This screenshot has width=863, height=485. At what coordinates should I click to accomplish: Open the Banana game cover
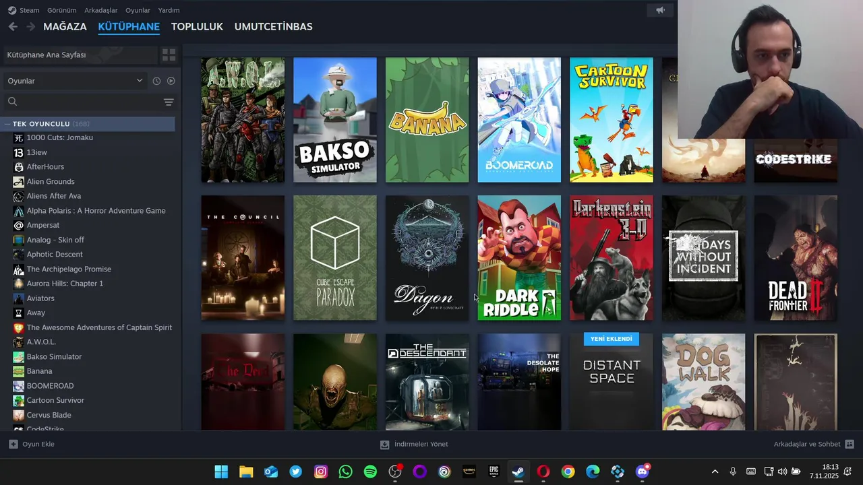click(427, 120)
